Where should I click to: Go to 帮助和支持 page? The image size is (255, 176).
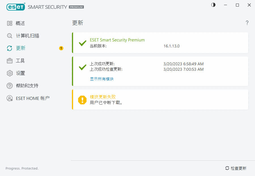(27, 86)
